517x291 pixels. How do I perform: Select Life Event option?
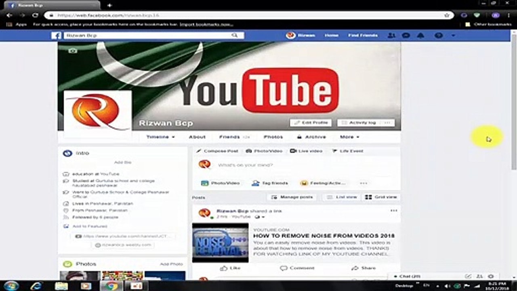(348, 151)
